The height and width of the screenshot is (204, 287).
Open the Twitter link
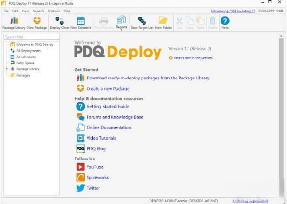93,188
